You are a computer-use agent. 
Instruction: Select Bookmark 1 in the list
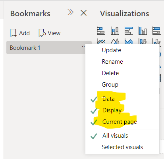pos(46,47)
